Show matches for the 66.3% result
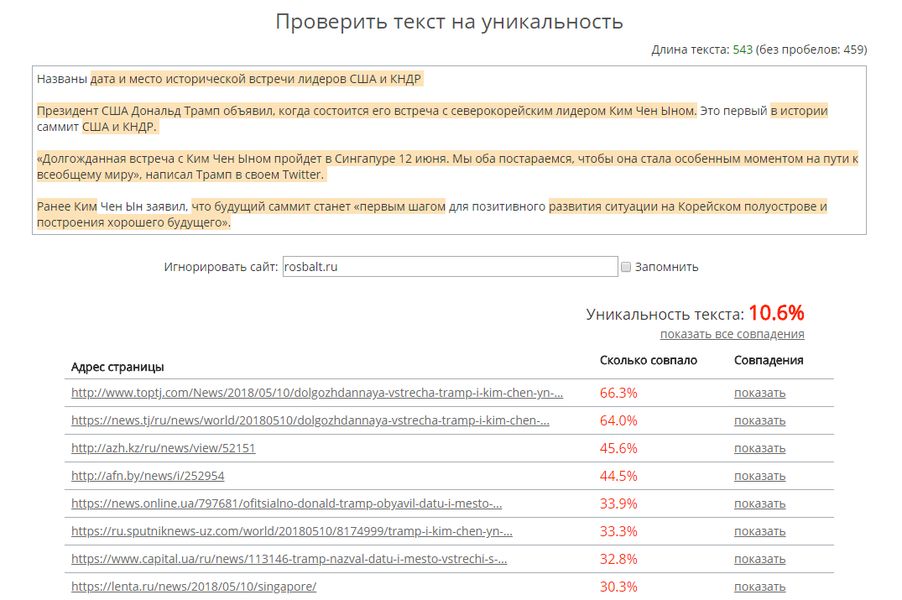The height and width of the screenshot is (600, 902). (x=759, y=393)
